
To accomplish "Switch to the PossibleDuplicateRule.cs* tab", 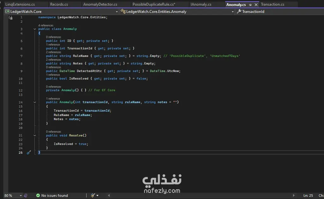I will click(154, 4).
